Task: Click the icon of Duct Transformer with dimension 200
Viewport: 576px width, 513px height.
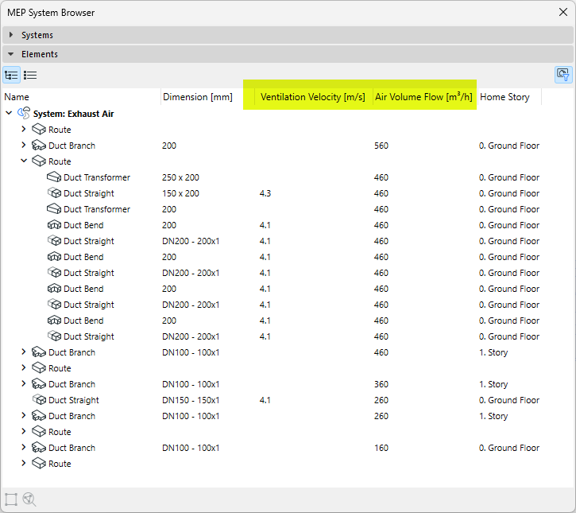Action: pos(54,209)
